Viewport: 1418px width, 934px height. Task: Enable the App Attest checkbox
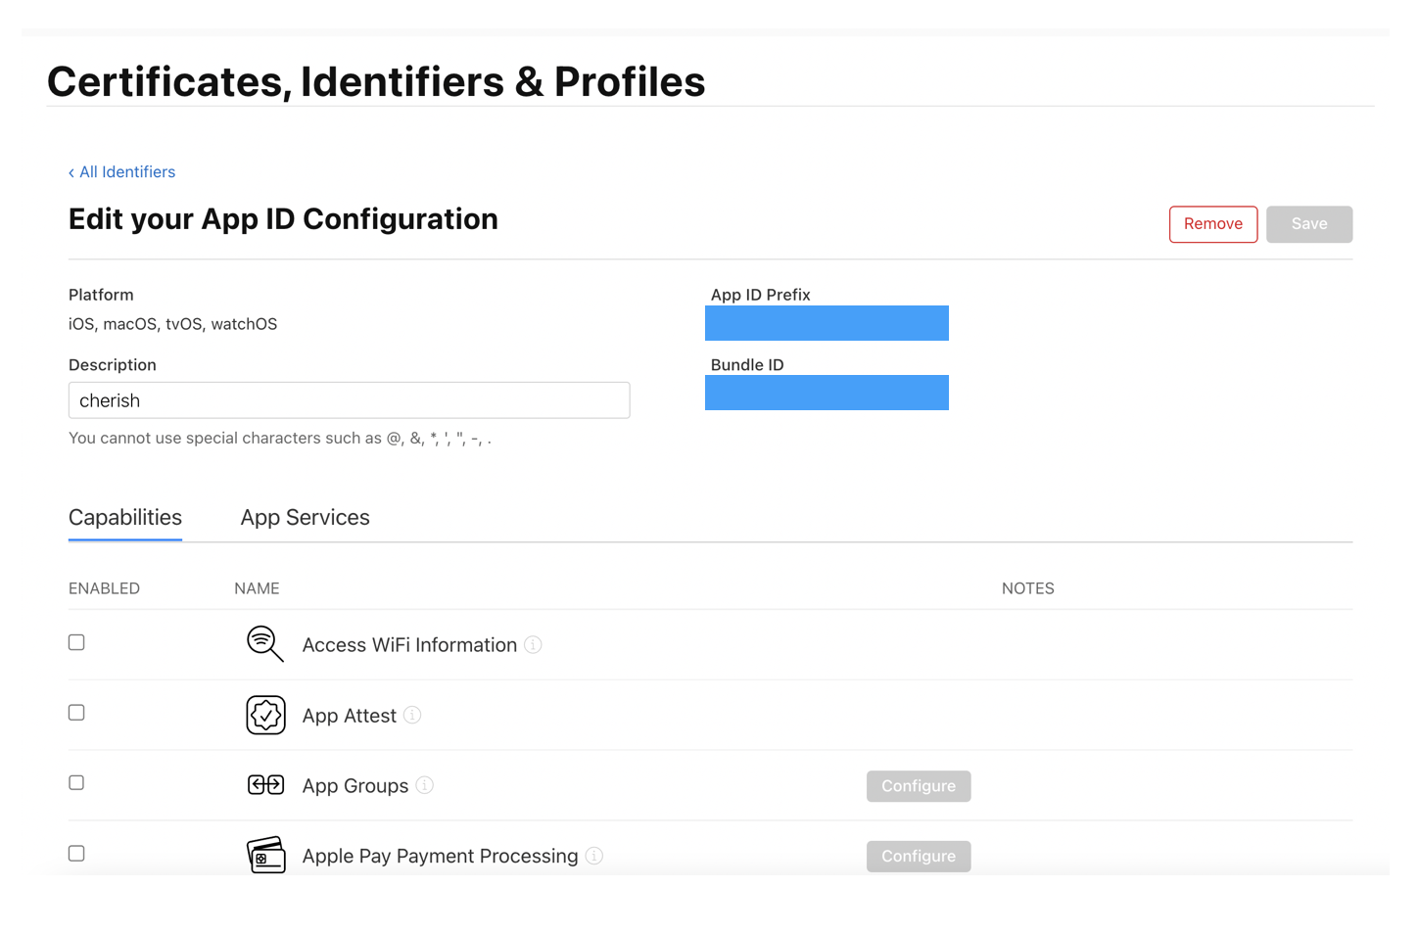coord(76,713)
